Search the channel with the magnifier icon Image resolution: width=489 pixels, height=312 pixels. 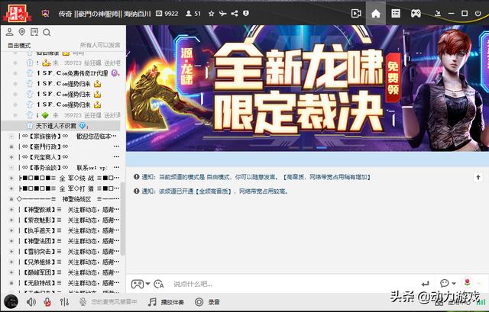47,32
